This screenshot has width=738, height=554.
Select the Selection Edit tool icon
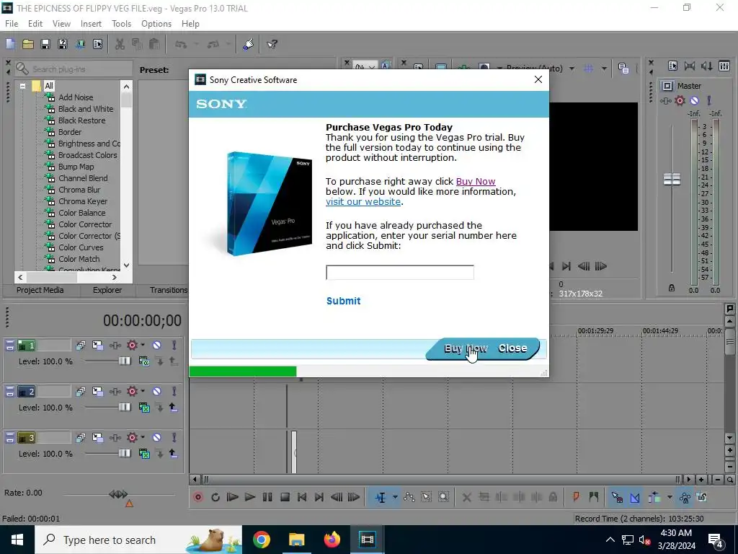click(427, 497)
